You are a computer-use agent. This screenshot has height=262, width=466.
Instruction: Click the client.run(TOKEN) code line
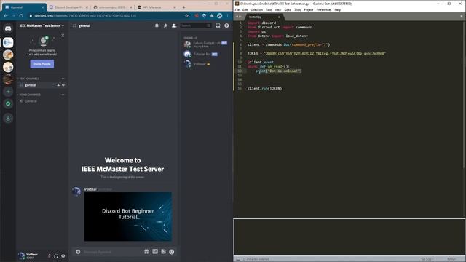point(264,88)
